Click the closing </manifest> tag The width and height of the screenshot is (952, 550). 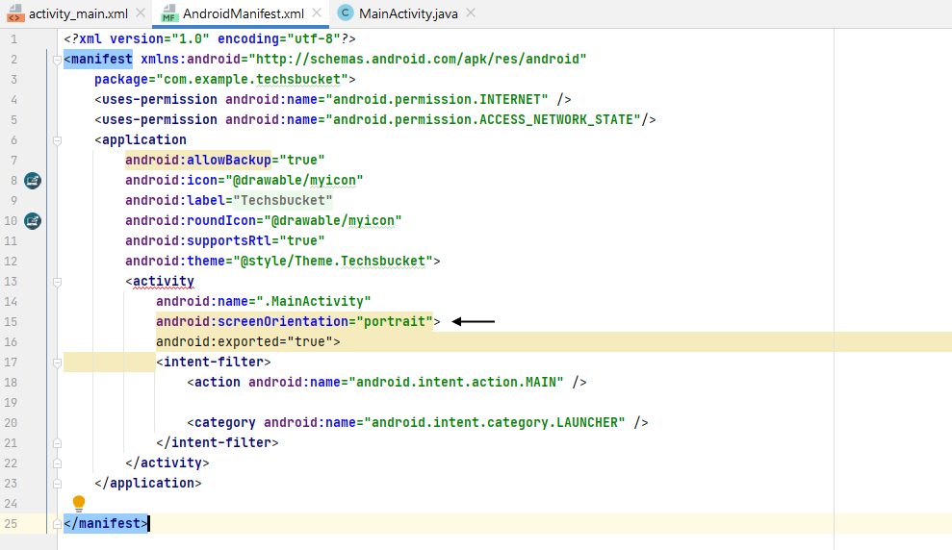click(106, 523)
